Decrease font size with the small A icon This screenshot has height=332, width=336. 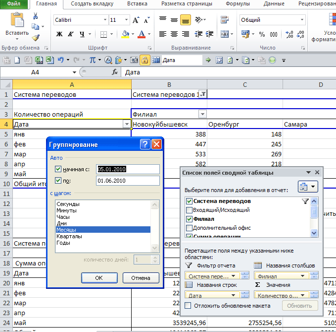[x=147, y=20]
